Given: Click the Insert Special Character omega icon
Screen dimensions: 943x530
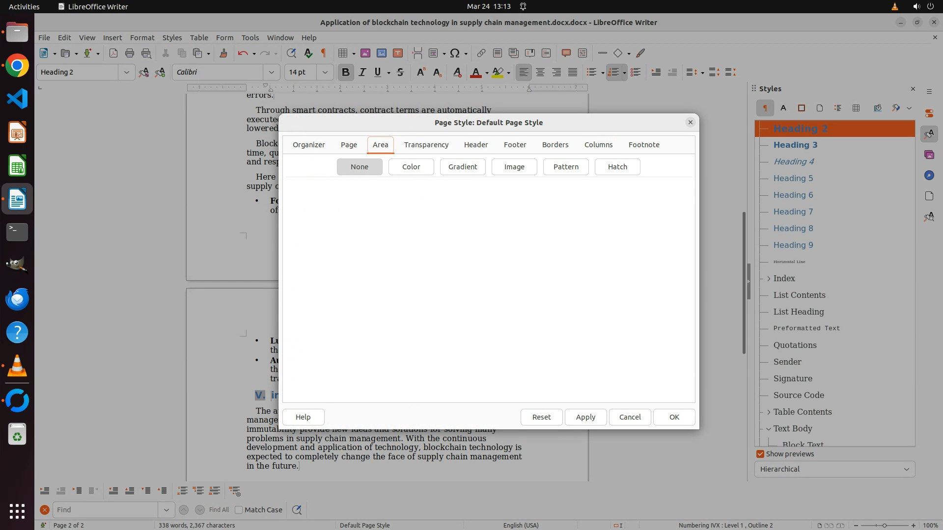Looking at the screenshot, I should tap(455, 53).
